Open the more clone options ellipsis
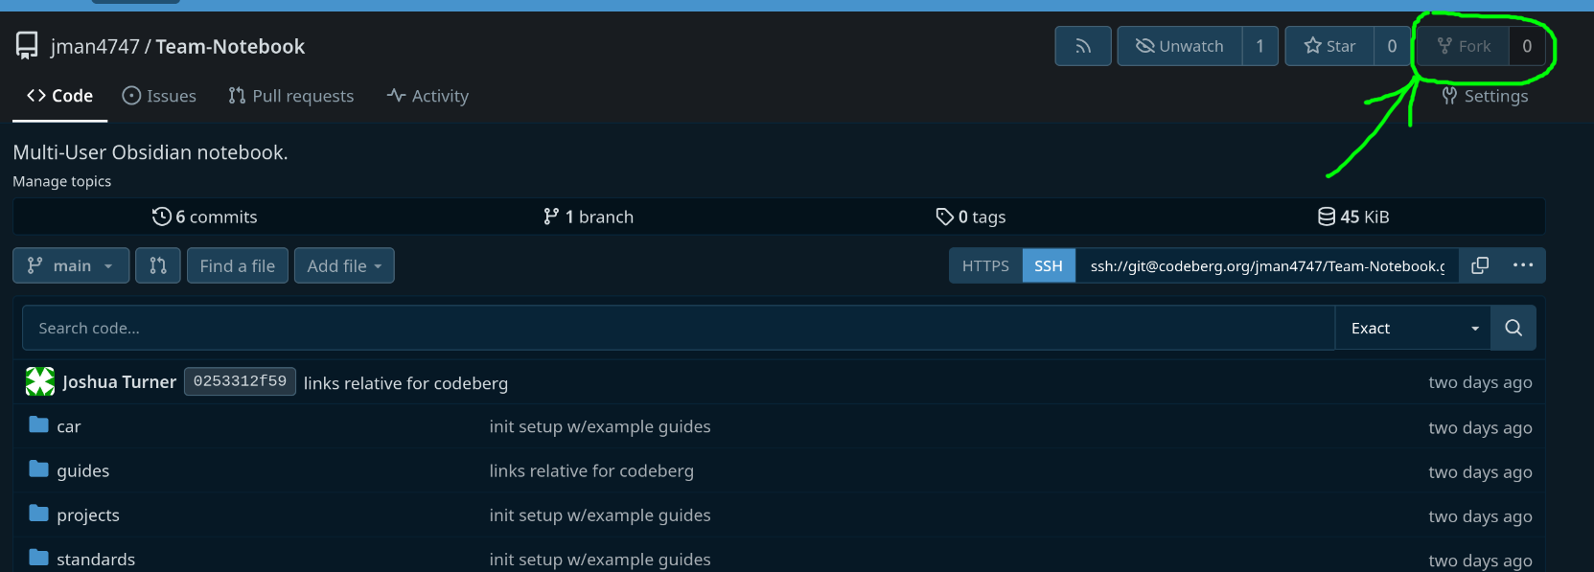This screenshot has width=1594, height=572. [x=1523, y=265]
